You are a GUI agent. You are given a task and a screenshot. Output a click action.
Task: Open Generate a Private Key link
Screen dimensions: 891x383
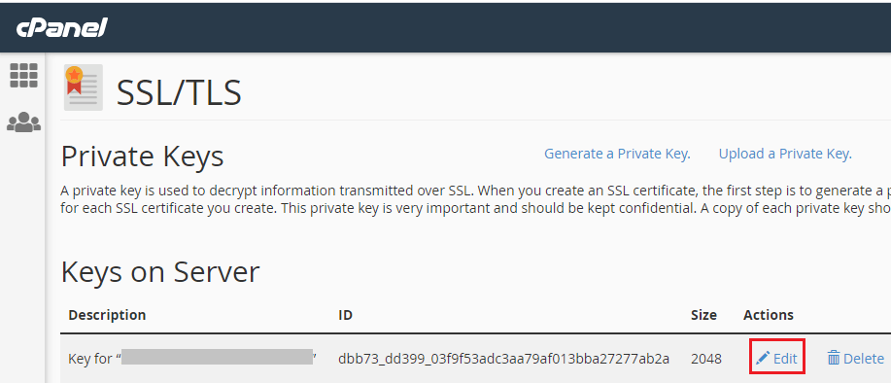click(x=617, y=154)
